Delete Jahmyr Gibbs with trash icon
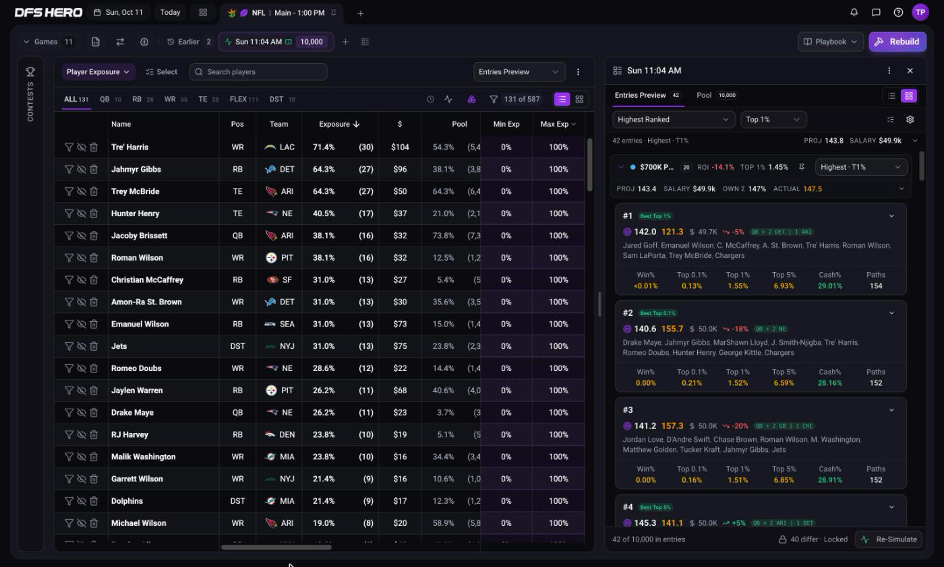This screenshot has width=944, height=567. (x=94, y=169)
